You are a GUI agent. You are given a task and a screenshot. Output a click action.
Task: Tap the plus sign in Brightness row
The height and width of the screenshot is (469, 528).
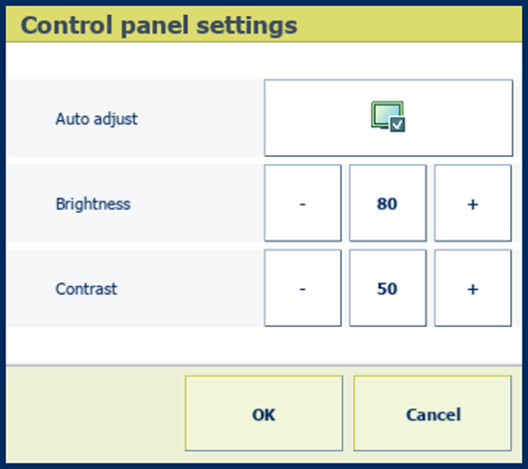point(472,205)
